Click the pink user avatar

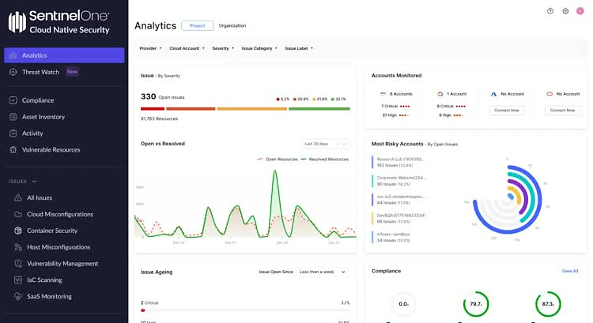point(580,11)
